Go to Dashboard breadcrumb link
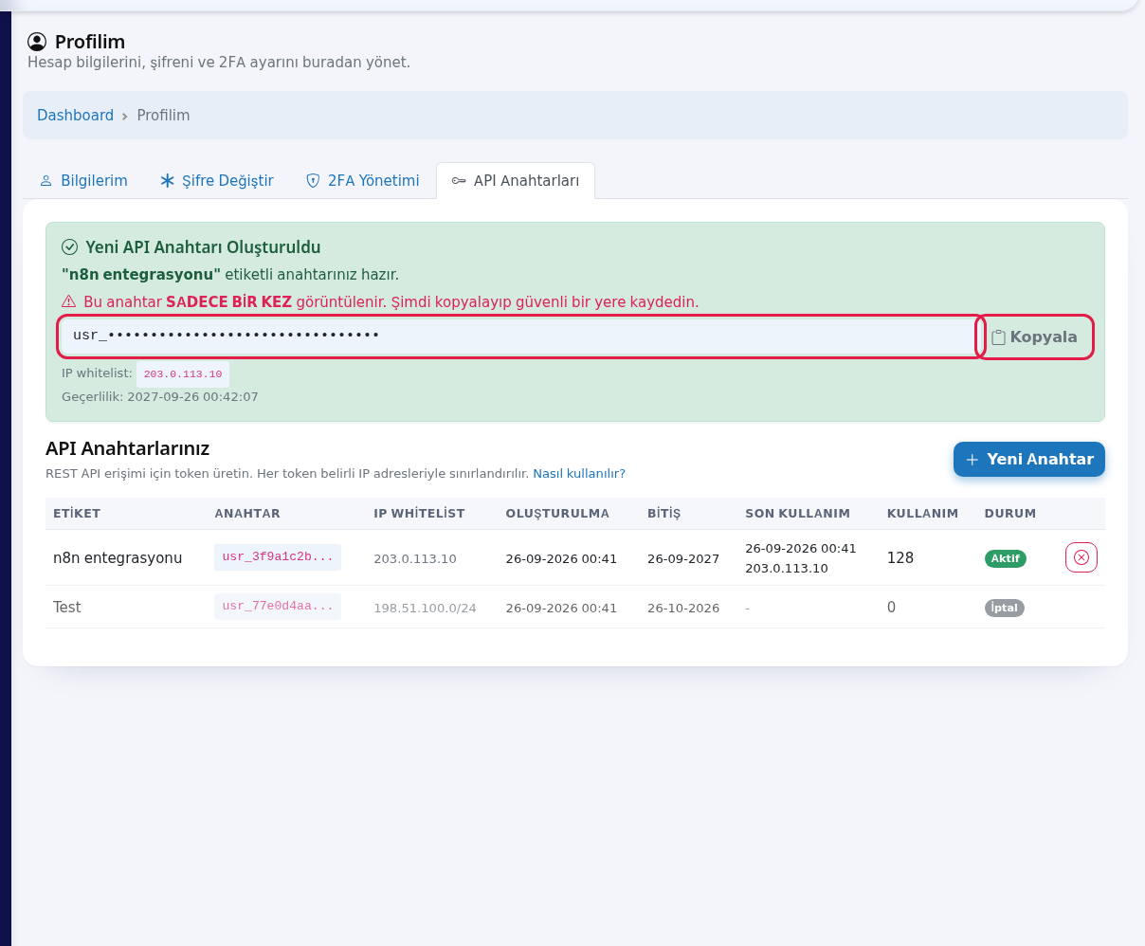 tap(75, 115)
